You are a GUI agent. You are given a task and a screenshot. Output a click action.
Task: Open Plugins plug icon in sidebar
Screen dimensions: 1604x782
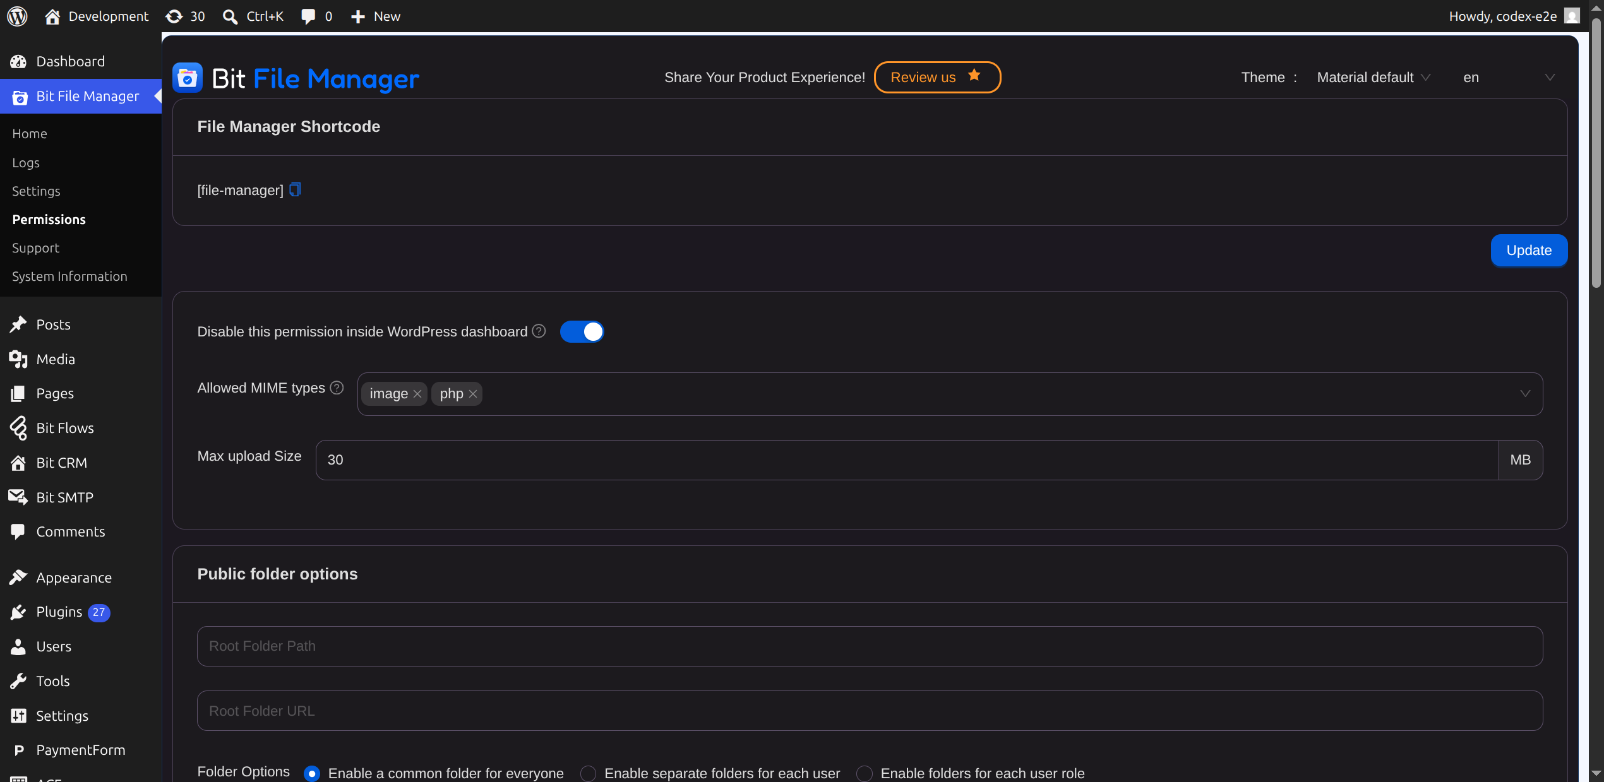18,612
